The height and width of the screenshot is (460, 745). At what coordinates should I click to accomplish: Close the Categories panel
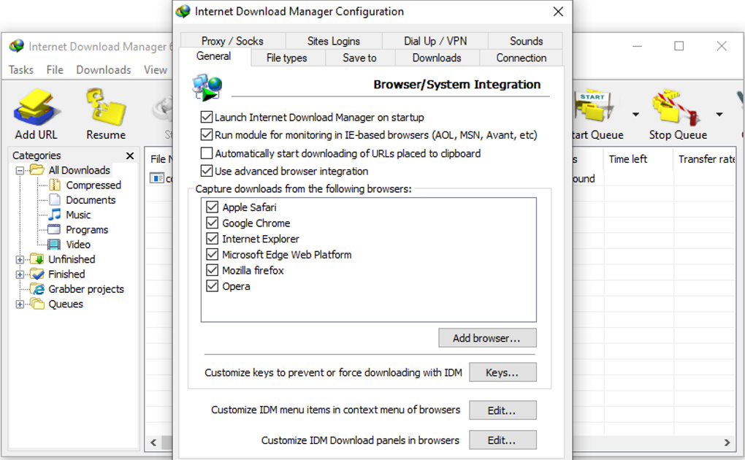tap(130, 156)
